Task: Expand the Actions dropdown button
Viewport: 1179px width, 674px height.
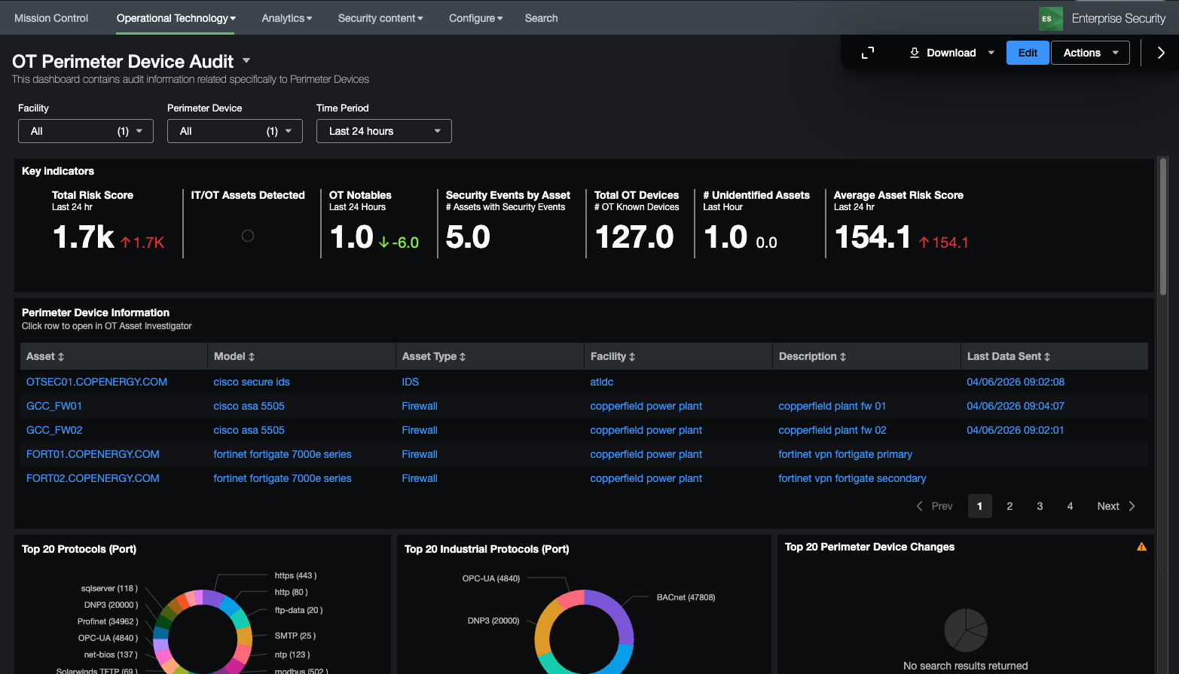Action: click(x=1090, y=53)
